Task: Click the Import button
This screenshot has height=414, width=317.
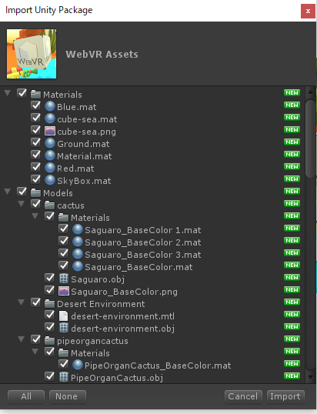Action: 285,396
